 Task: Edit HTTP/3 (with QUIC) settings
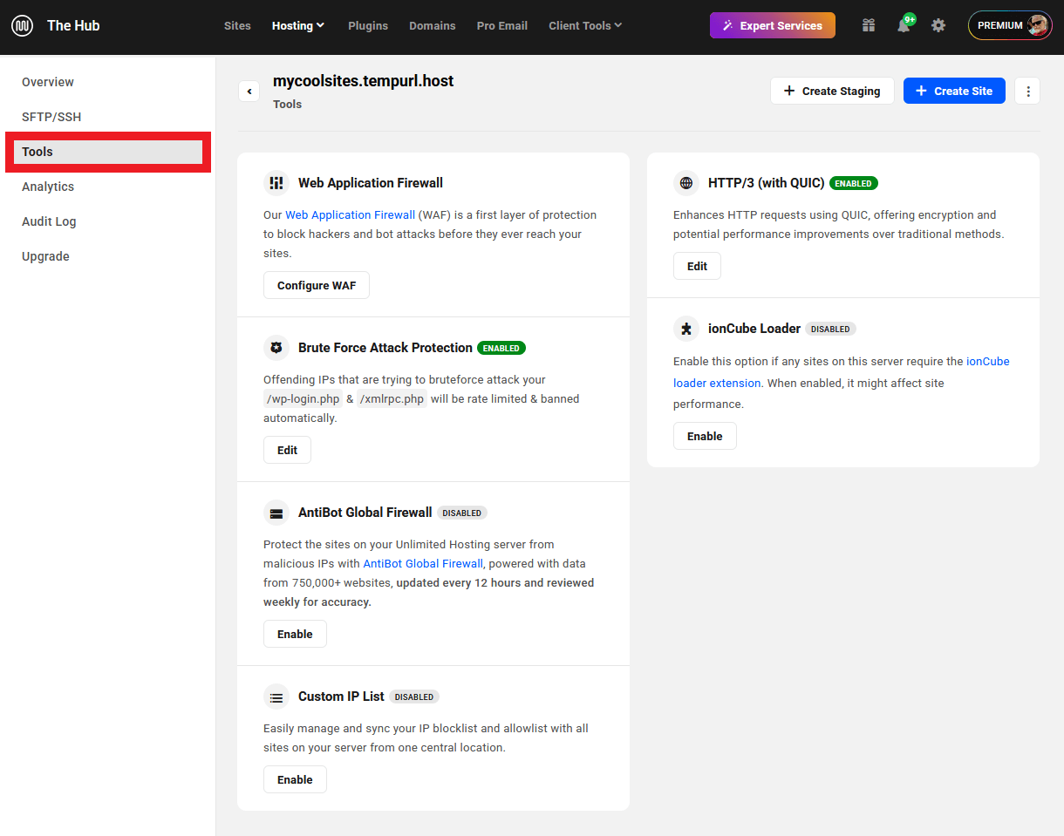click(697, 266)
